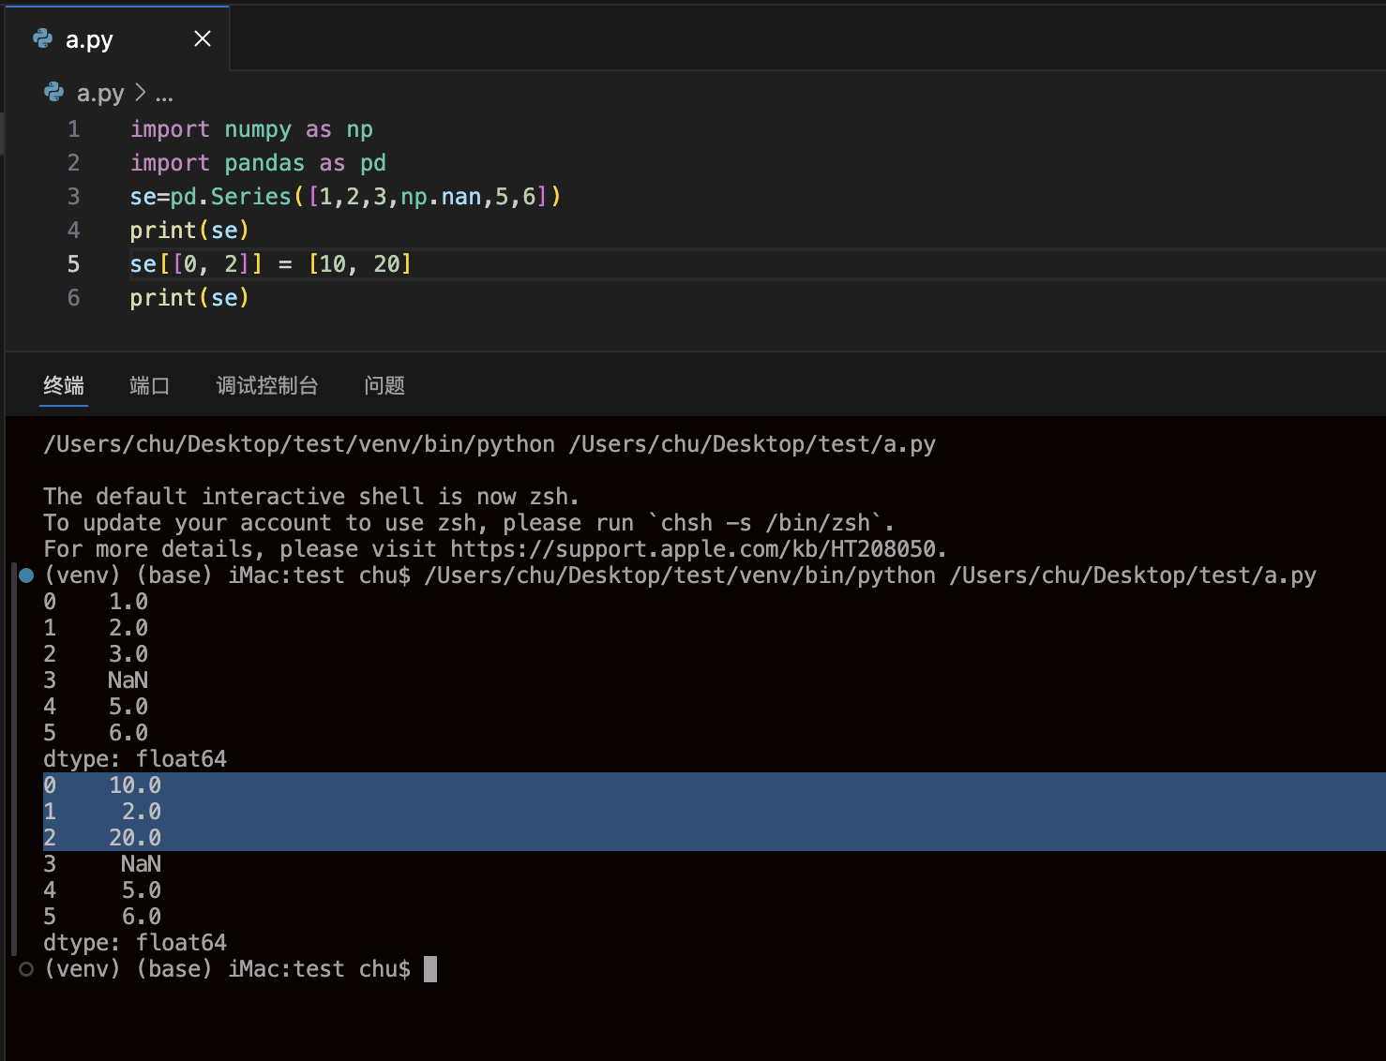Close the a.py editor tab

(x=202, y=38)
